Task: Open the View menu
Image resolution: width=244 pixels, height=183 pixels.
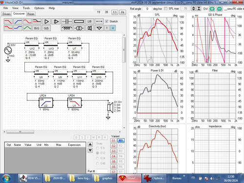Action: coord(15,8)
